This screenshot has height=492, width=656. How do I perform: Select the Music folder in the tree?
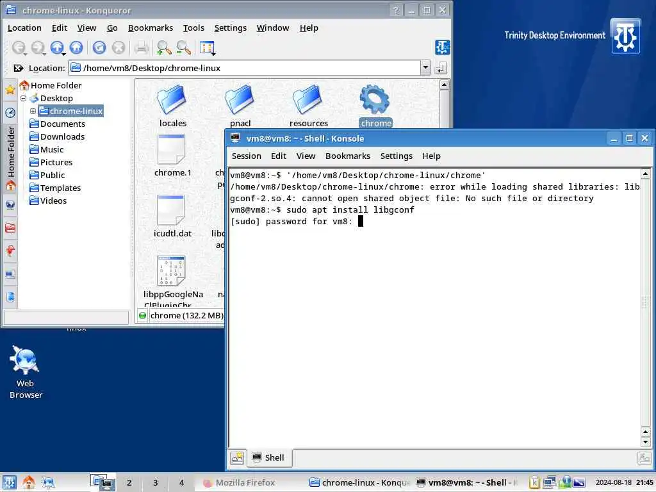pyautogui.click(x=46, y=149)
